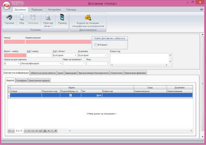Tick the И Клиент checkbox
The image size is (206, 145).
(95, 45)
